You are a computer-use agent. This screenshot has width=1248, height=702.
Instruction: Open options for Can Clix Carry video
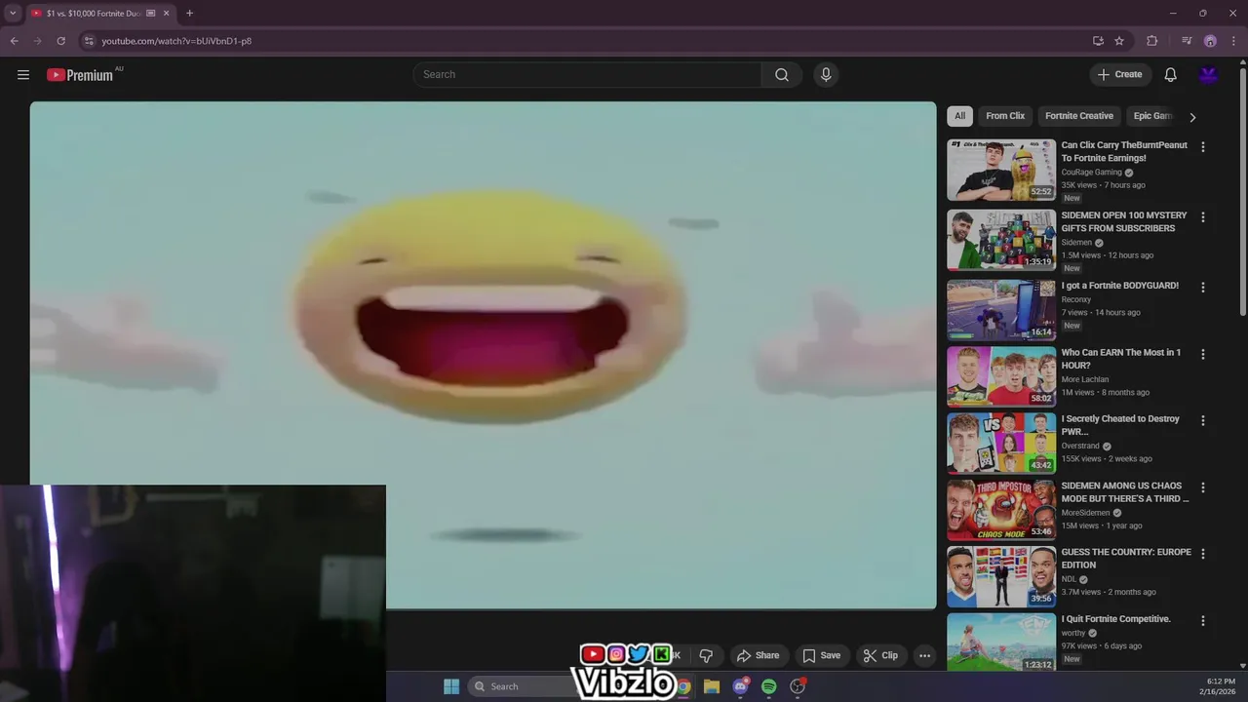[1202, 147]
